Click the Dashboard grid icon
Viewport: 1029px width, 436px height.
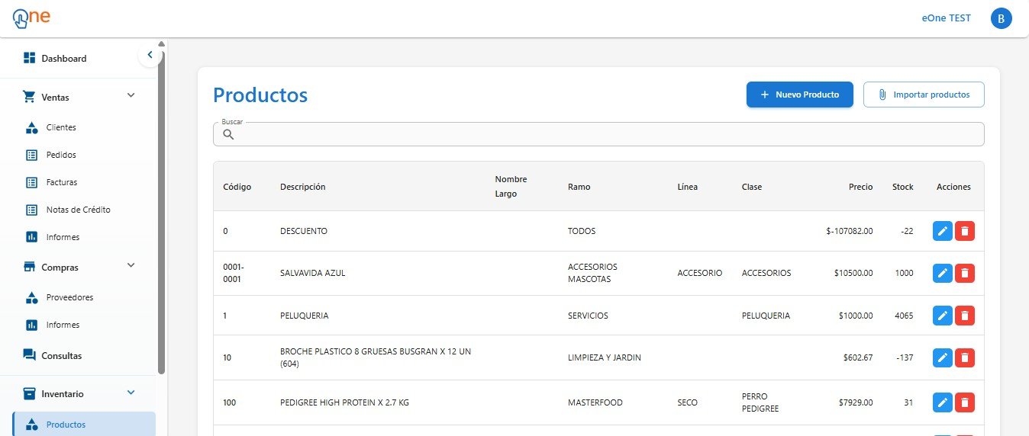click(x=30, y=58)
